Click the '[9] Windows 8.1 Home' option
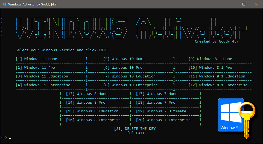Screen dimensions: 263x144 210,59
